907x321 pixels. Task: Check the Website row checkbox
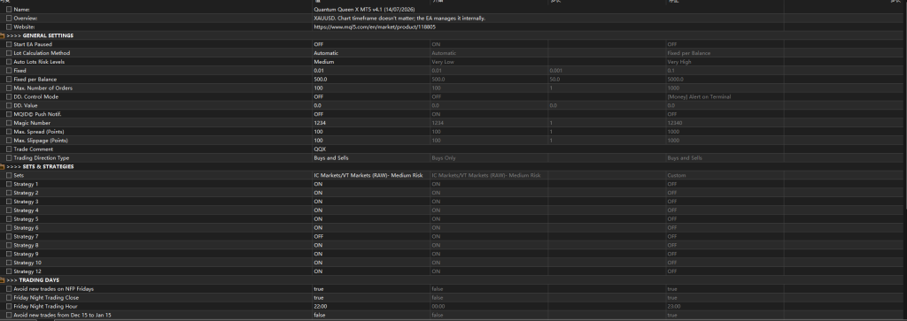pos(9,27)
